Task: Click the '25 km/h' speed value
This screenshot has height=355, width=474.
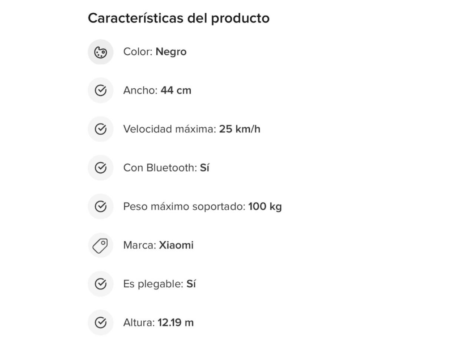Action: coord(240,129)
